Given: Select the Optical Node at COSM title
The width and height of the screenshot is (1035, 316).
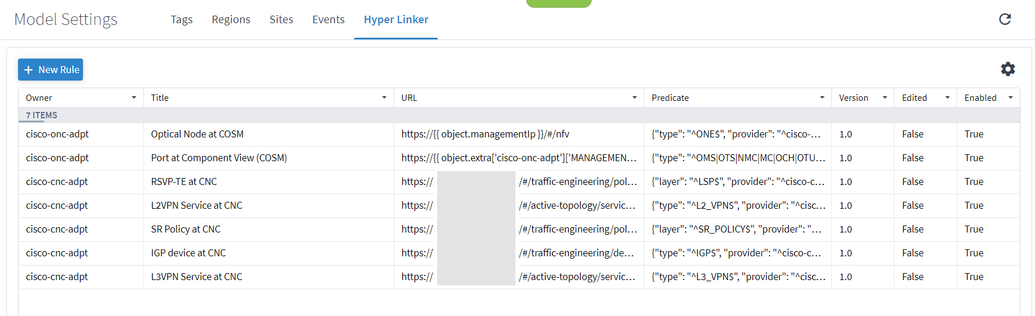Looking at the screenshot, I should pyautogui.click(x=197, y=134).
